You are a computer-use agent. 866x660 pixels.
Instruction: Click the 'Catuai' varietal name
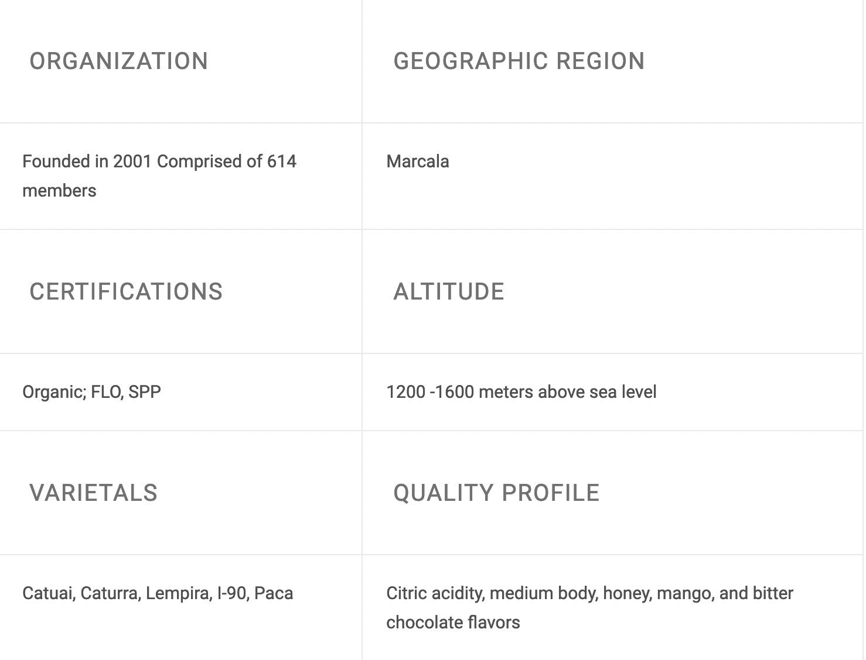(48, 593)
